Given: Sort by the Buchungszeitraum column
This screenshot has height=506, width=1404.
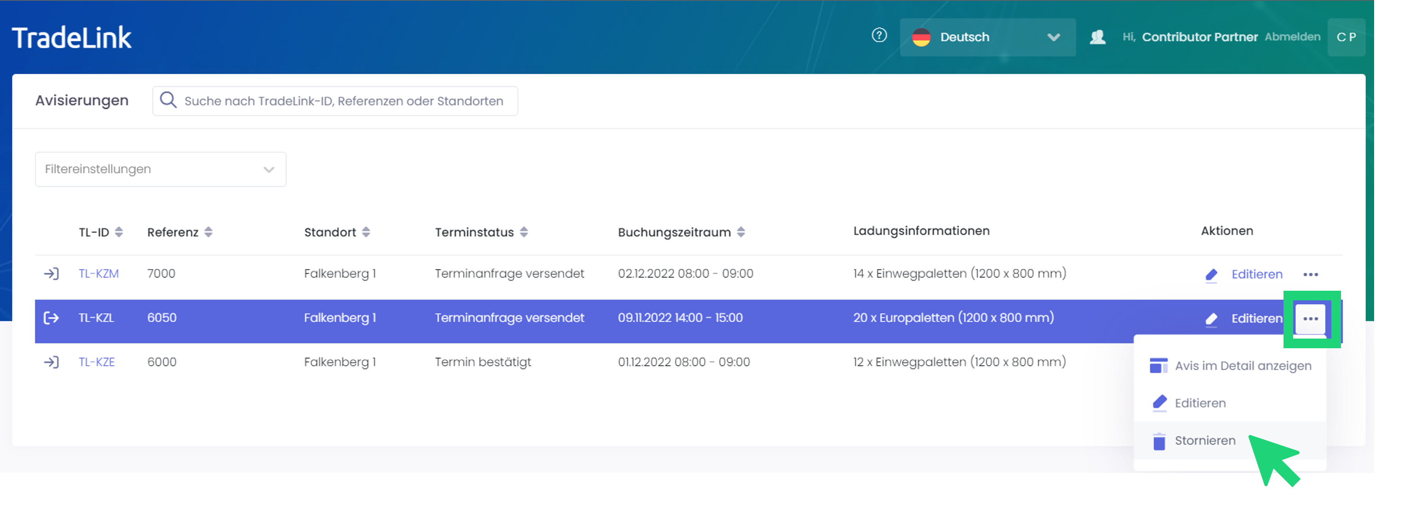Looking at the screenshot, I should (741, 232).
